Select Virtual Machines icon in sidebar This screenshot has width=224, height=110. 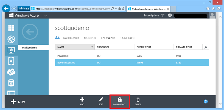click(11, 50)
